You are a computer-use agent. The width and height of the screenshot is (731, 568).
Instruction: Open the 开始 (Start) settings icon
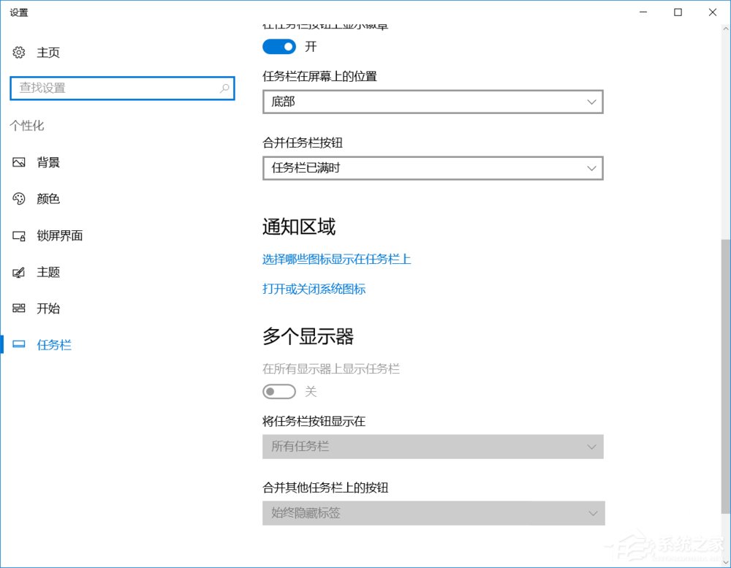19,308
